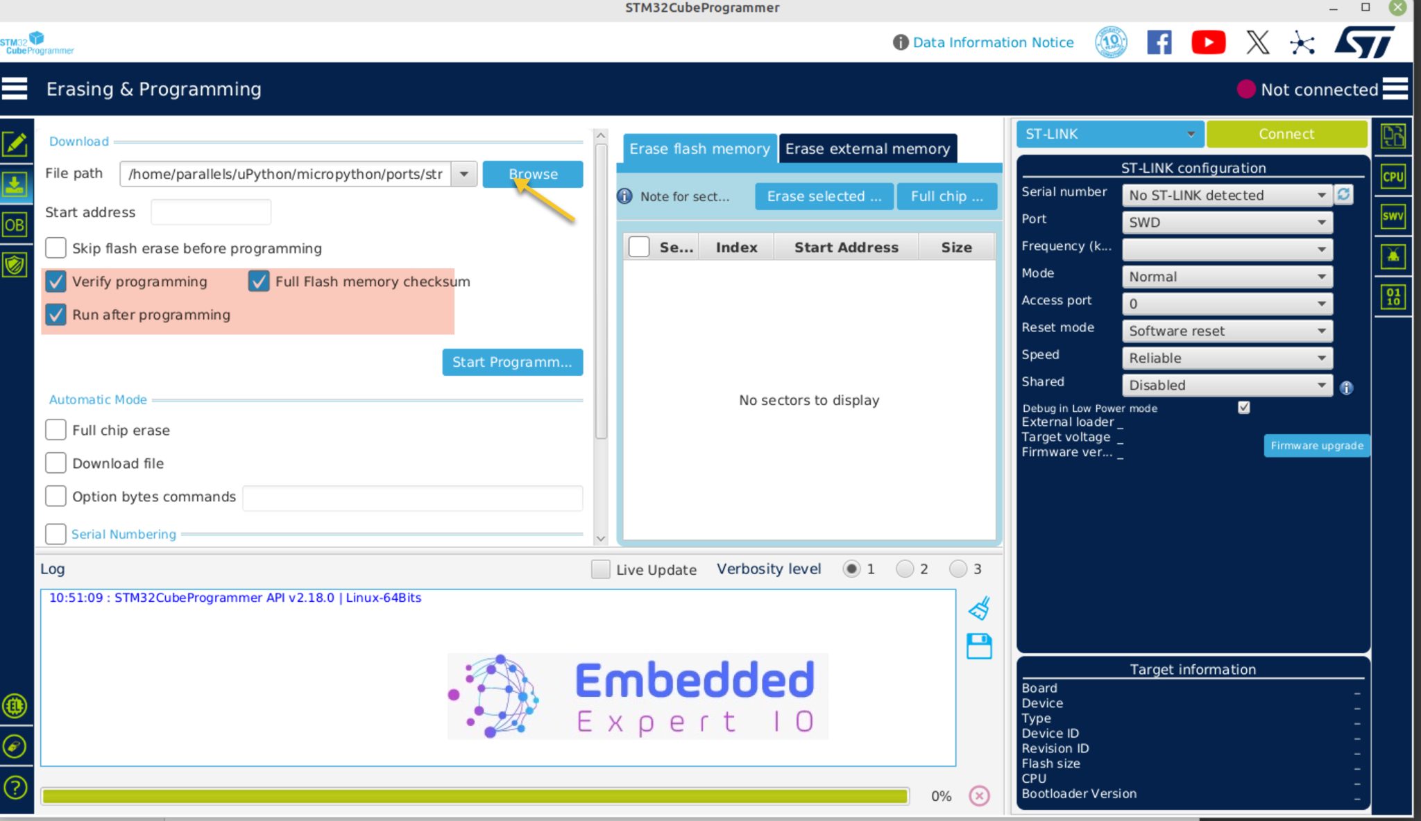
Task: Open the Option Bytes panel
Action: pos(15,224)
